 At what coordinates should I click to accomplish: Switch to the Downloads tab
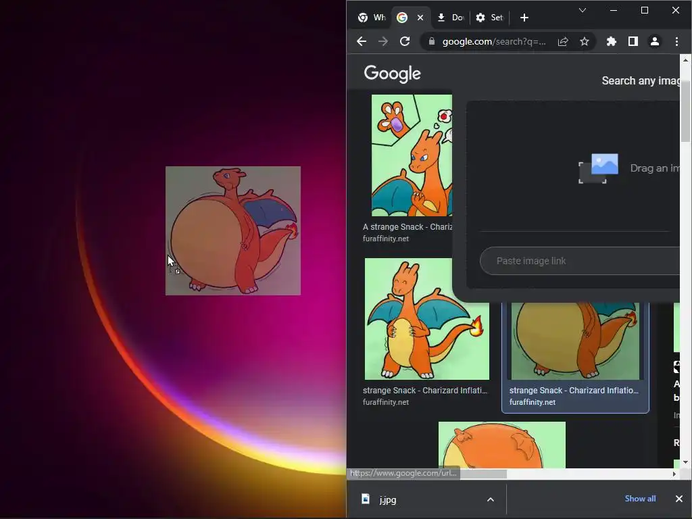[450, 18]
